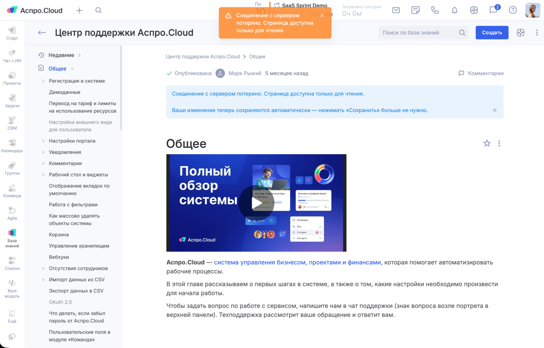This screenshot has height=348, width=544.
Task: Open the plus quick-create menu
Action: coord(79,10)
